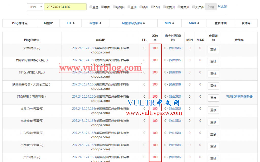Open 路由跟踪 for 广西南宁 row
Screen dimensions: 260x162
coord(175,145)
